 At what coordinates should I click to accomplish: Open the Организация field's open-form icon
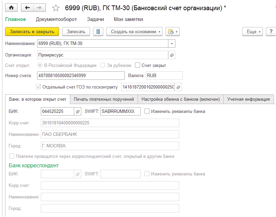point(172,55)
